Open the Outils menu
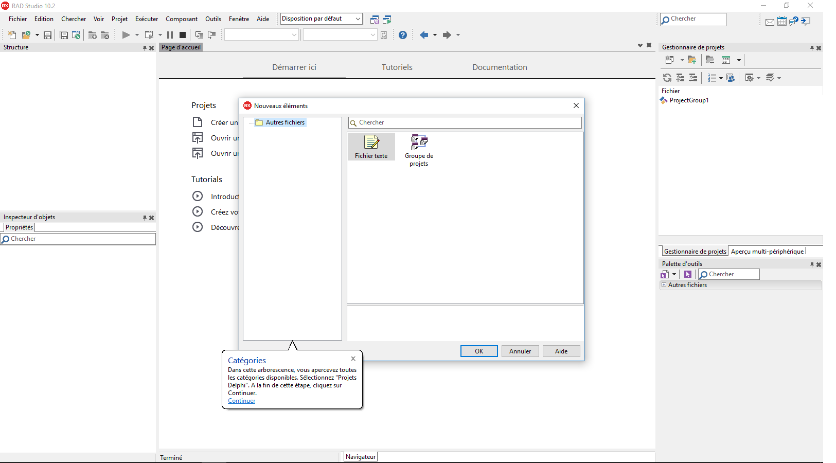Viewport: 836px width, 463px height. (213, 19)
